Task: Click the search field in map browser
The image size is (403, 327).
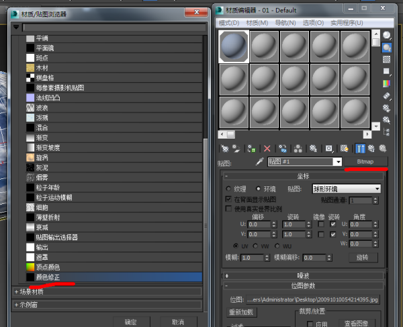Action: click(114, 27)
